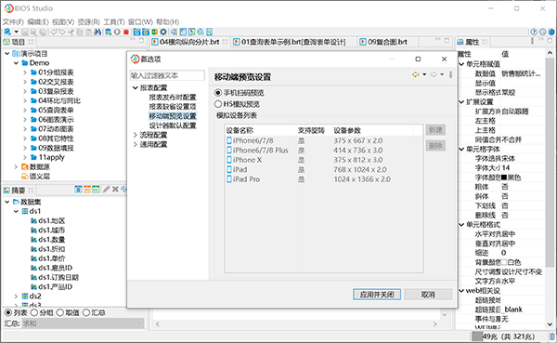Click the pencil edit icon in 摘要 panel
Screen dimensions: 557x343
click(x=106, y=190)
